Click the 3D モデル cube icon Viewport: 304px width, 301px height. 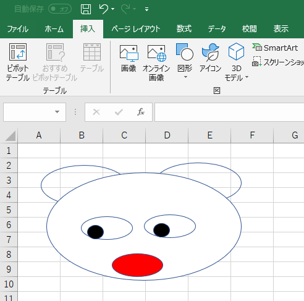[236, 51]
